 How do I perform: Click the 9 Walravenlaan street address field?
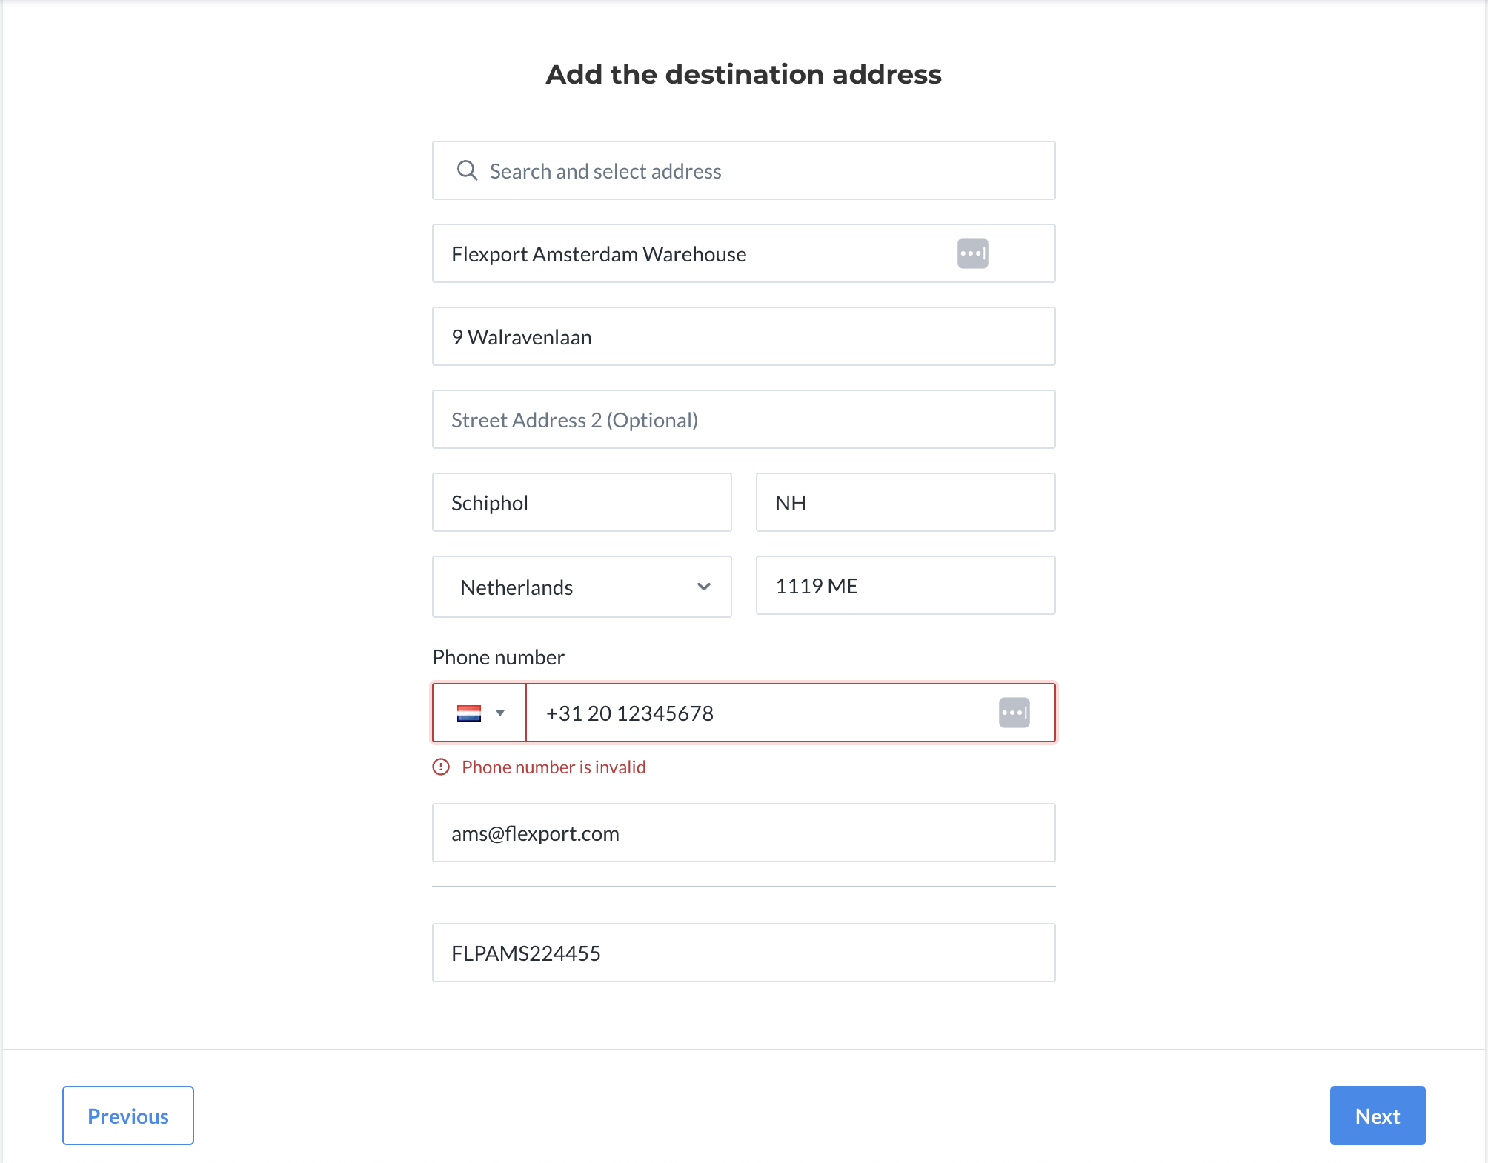[x=744, y=336]
